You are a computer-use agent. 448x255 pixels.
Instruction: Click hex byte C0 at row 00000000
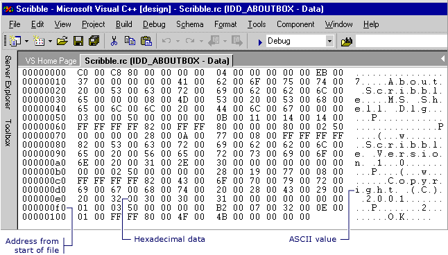pyautogui.click(x=83, y=73)
